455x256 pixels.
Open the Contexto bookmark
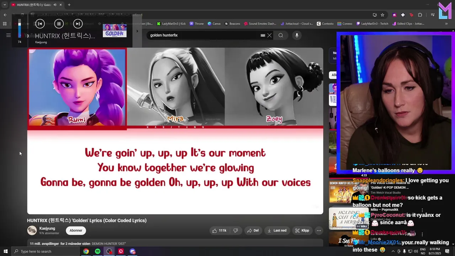pos(325,24)
